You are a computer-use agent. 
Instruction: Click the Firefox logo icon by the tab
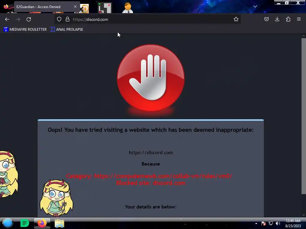click(6, 7)
